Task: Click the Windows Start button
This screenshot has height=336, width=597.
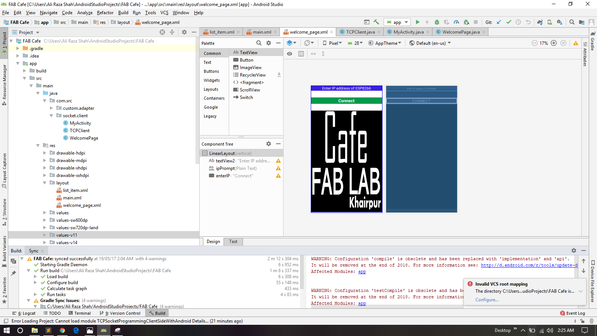Action: tap(7, 330)
